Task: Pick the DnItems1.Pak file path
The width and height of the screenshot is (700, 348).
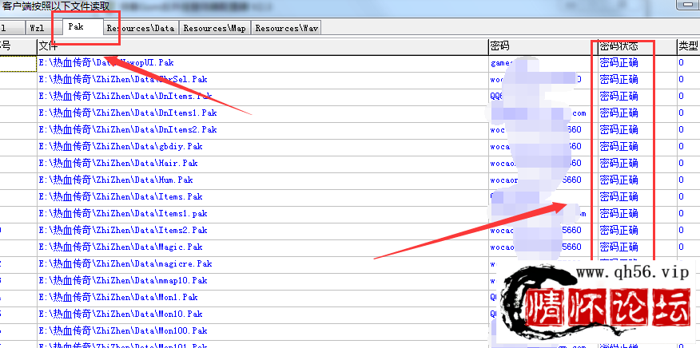Action: [x=128, y=113]
